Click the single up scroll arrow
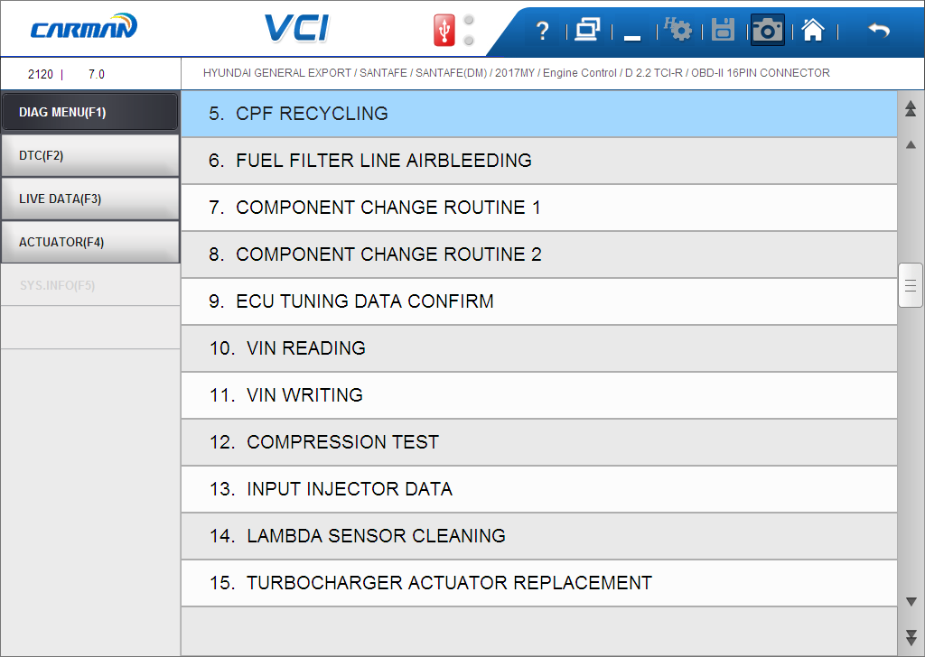925x657 pixels. (x=911, y=144)
